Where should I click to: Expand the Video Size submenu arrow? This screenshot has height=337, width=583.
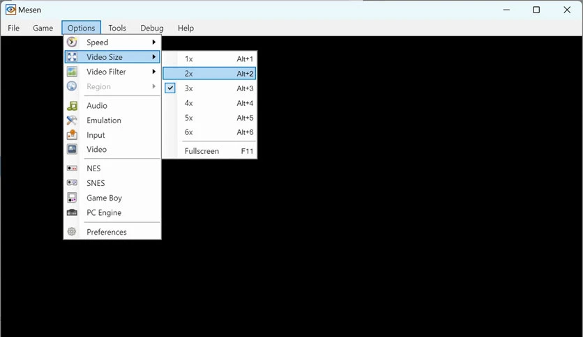click(153, 57)
